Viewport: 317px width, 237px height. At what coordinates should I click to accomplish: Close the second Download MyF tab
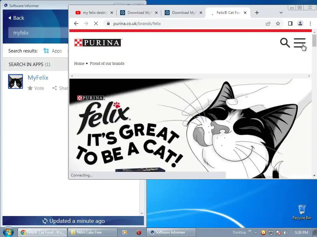[201, 13]
